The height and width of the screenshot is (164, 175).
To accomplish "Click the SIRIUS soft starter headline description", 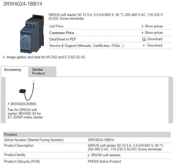I will [x=106, y=17].
